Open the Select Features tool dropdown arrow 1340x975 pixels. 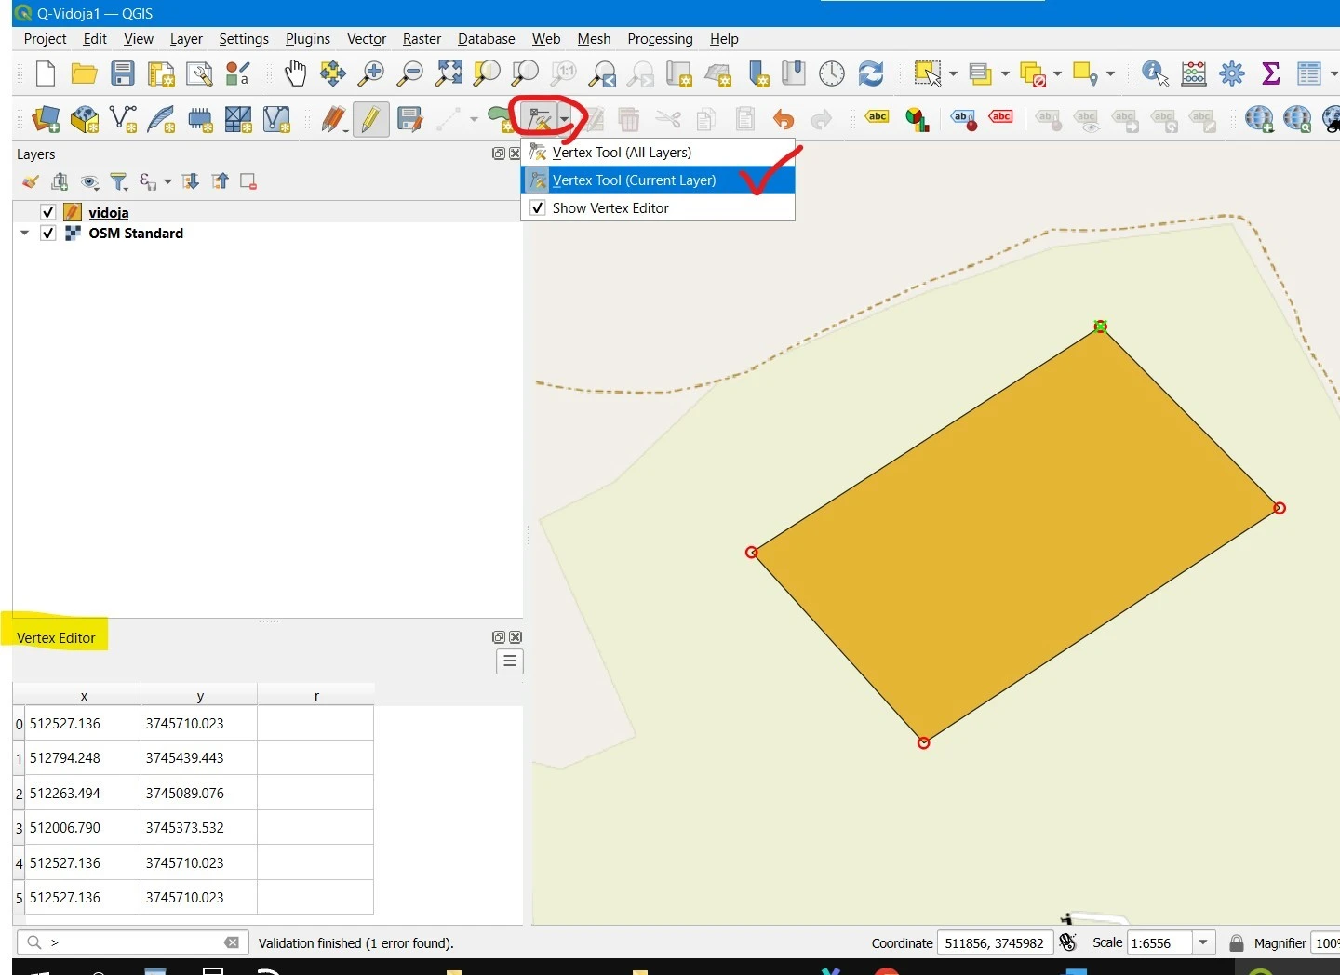pos(953,73)
